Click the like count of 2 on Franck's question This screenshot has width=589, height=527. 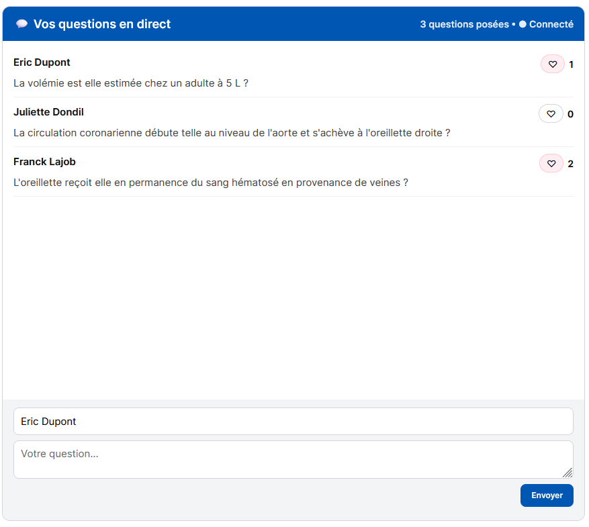(x=570, y=164)
